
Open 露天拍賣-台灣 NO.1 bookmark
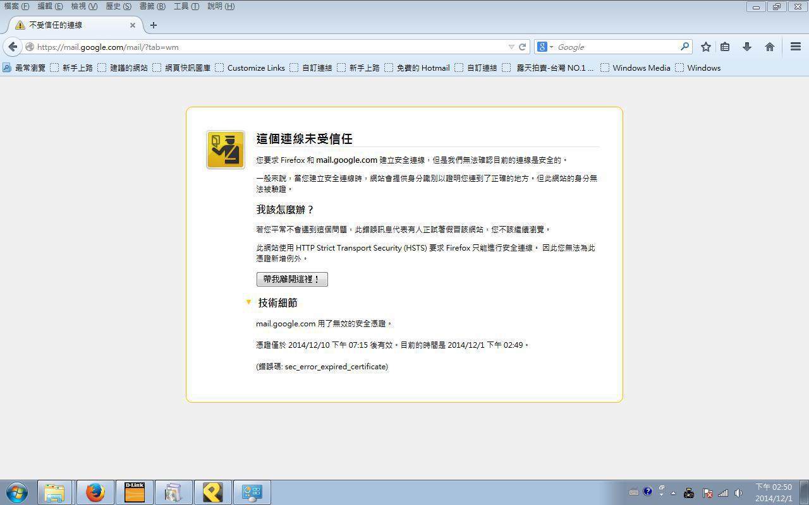tap(548, 68)
